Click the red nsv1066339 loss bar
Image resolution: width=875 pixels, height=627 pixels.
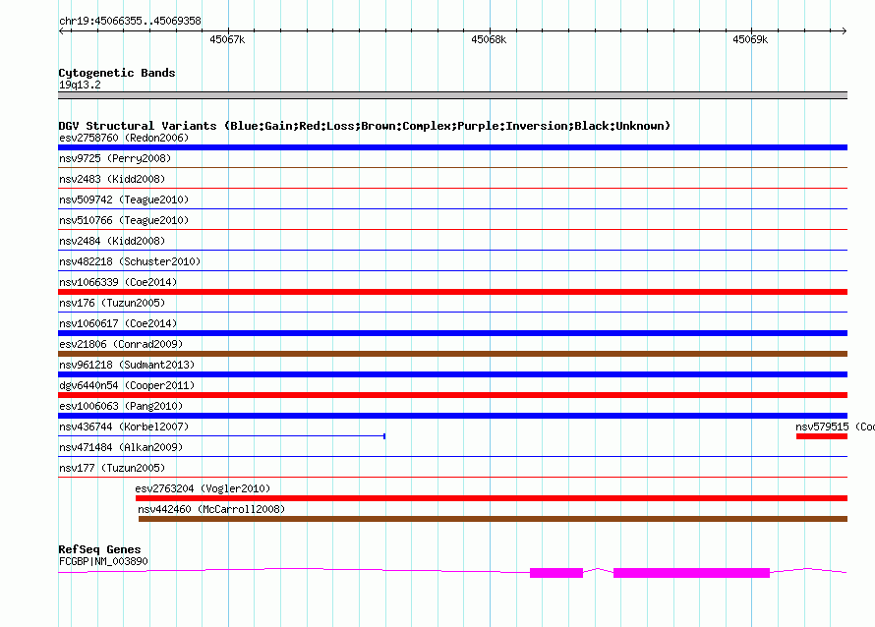[452, 292]
